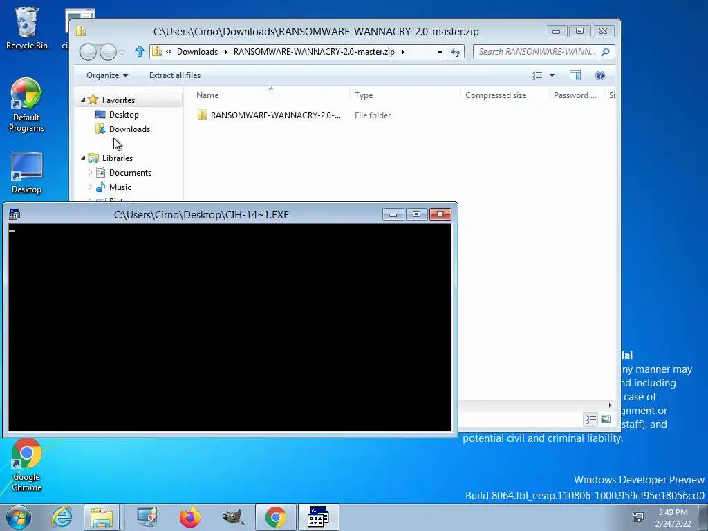This screenshot has width=708, height=531.
Task: Minimize the CIH-14~1.EXE console window
Action: [393, 214]
